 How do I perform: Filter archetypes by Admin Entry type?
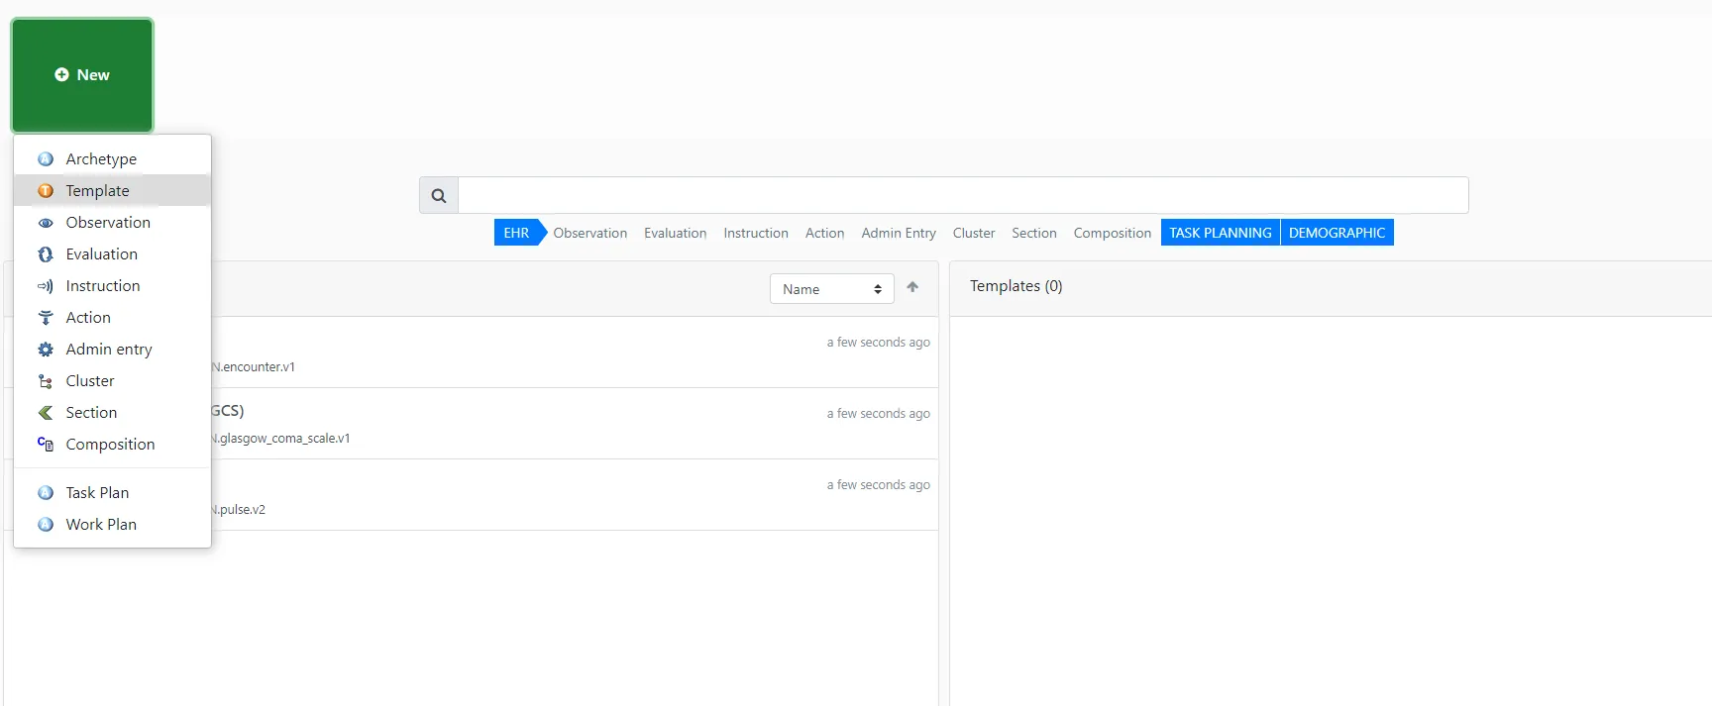(898, 233)
